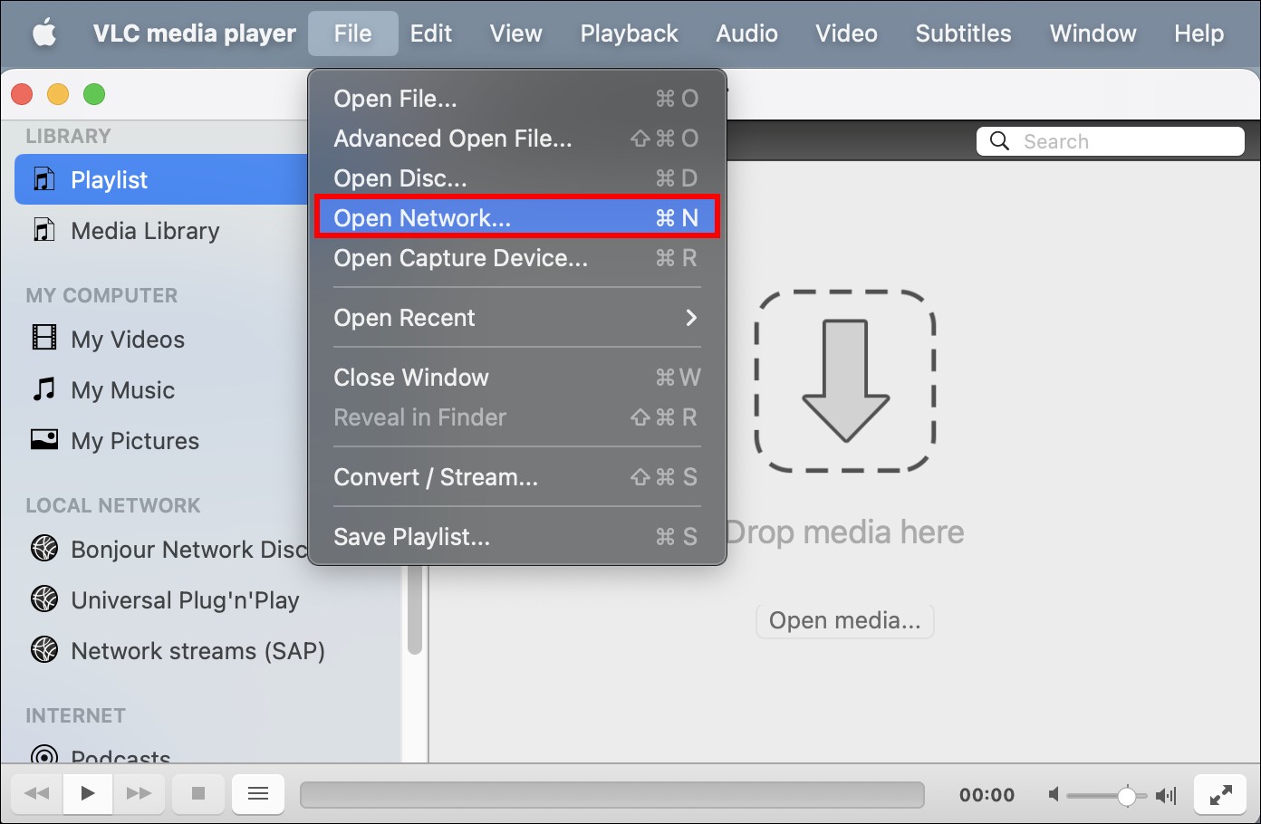Click the next/fast-forward button
Screen dimensions: 1261x824
139,794
